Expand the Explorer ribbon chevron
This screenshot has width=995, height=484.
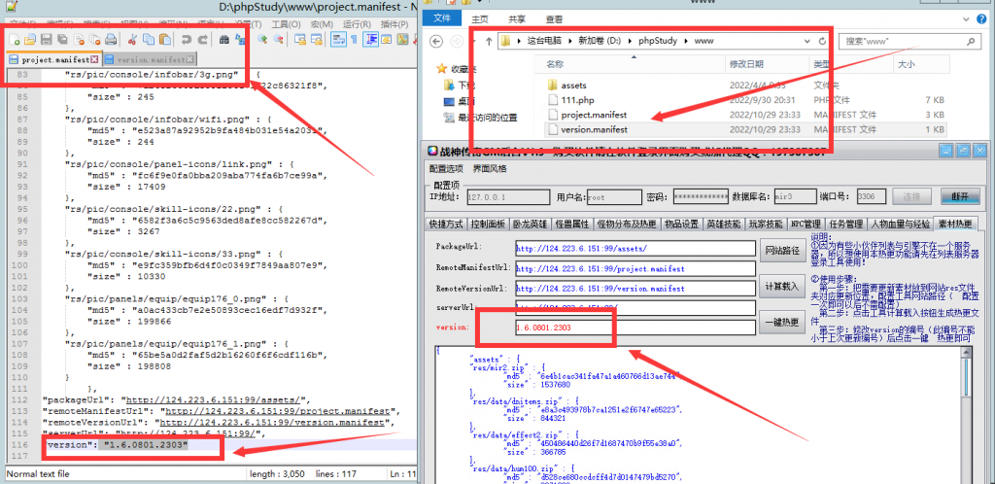point(967,19)
